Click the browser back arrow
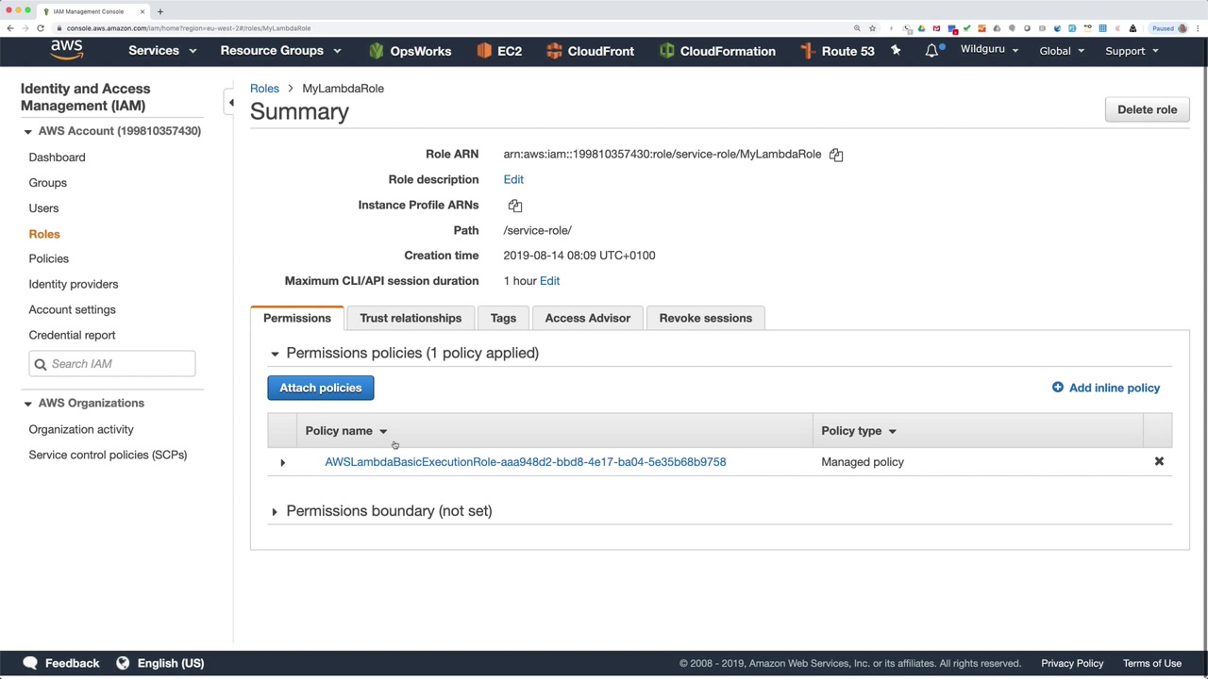 [x=10, y=28]
